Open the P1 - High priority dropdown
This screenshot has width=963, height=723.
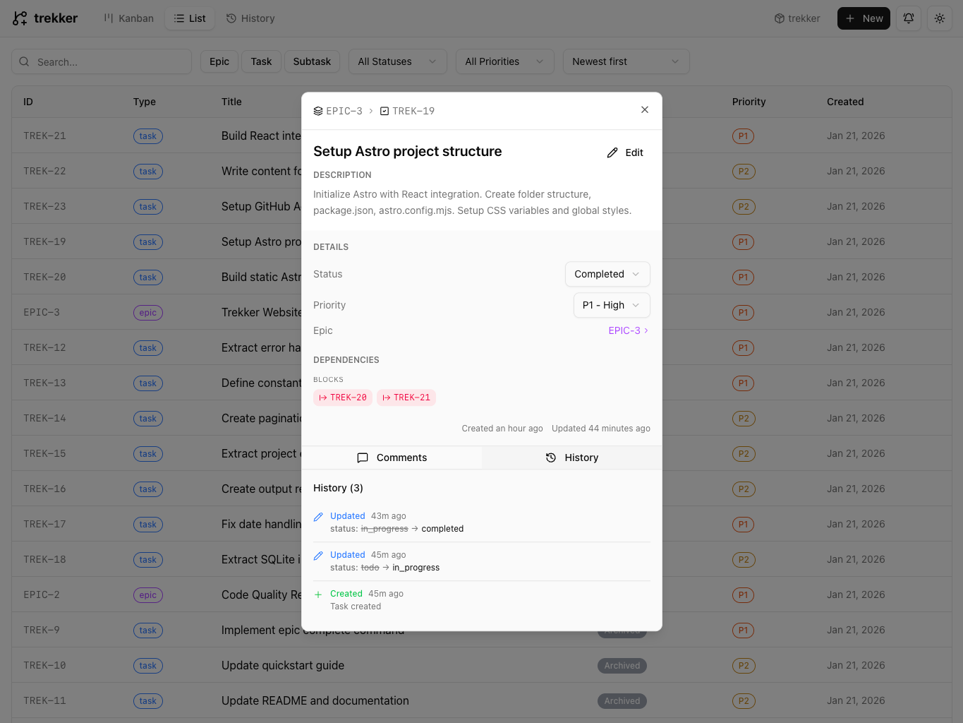(611, 305)
